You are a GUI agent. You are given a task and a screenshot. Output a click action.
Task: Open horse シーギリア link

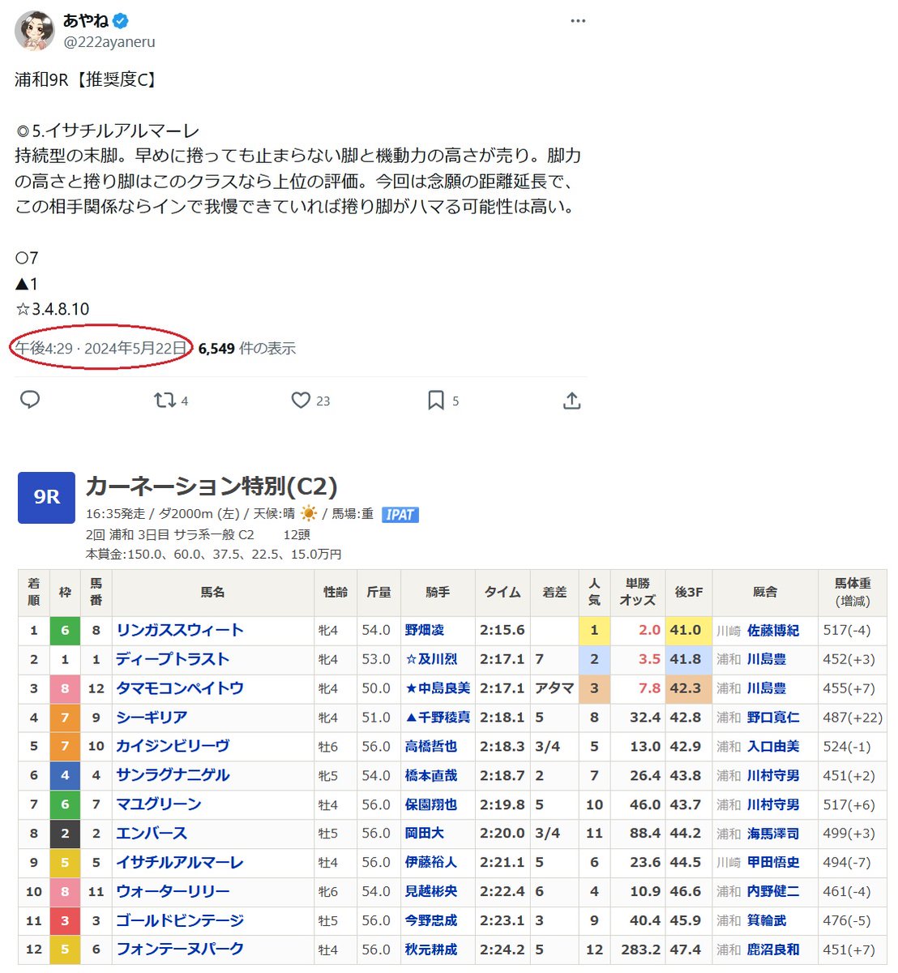152,718
